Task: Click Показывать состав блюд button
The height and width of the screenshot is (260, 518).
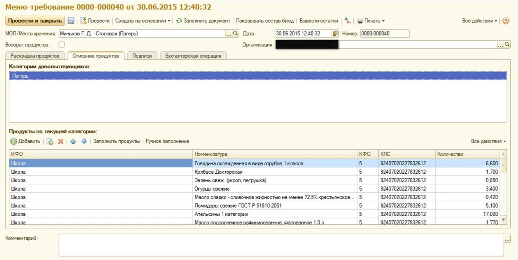Action: (x=265, y=21)
